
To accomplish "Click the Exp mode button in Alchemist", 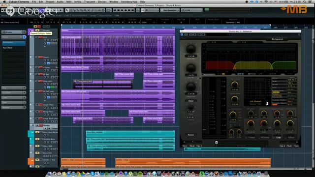I will pos(278,138).
